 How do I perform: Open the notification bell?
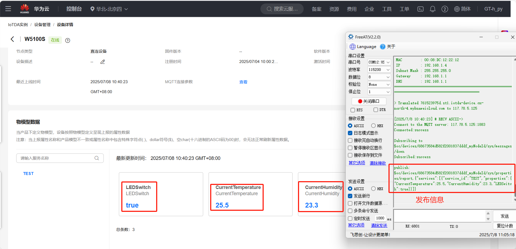433,9
